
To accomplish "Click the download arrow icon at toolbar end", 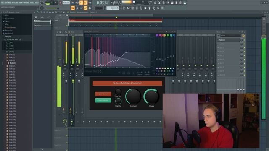I will (185, 3).
